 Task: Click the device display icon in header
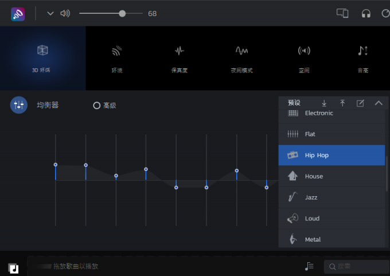342,13
